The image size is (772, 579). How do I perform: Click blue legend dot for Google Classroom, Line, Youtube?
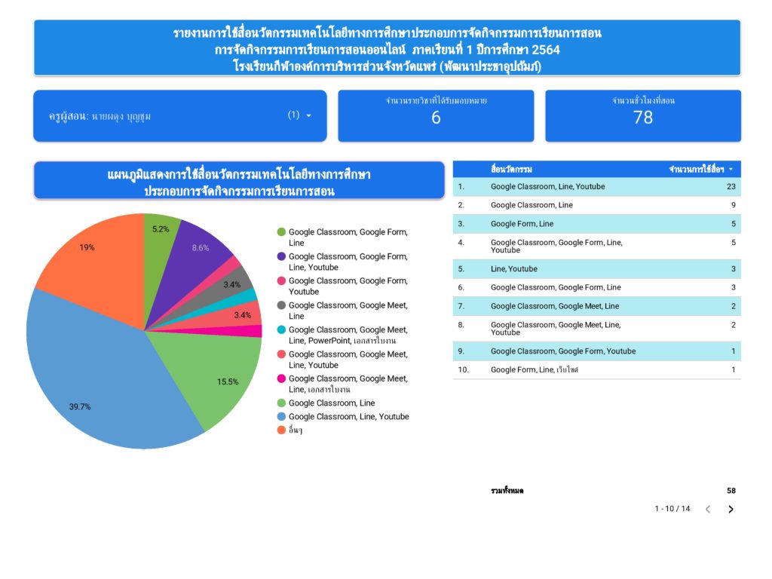pos(282,416)
